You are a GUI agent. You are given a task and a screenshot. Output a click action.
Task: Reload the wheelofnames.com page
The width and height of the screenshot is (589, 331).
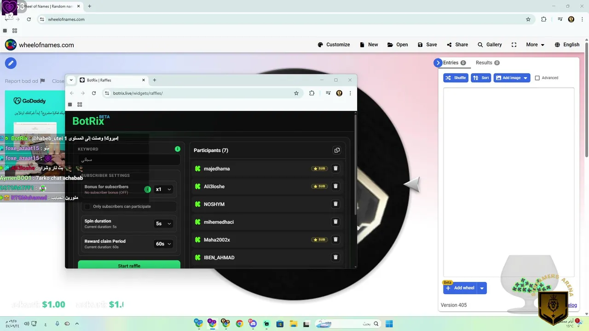pyautogui.click(x=29, y=19)
